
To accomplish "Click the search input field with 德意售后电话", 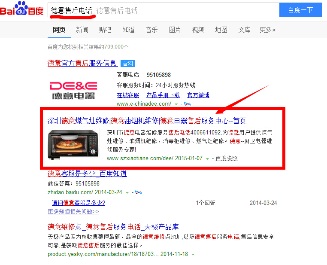I will [163, 10].
